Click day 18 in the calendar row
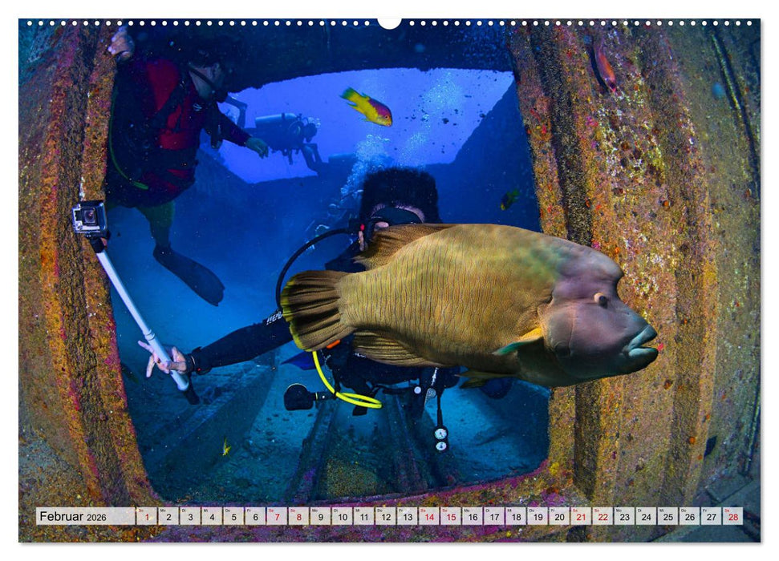The image size is (779, 561). tap(515, 517)
